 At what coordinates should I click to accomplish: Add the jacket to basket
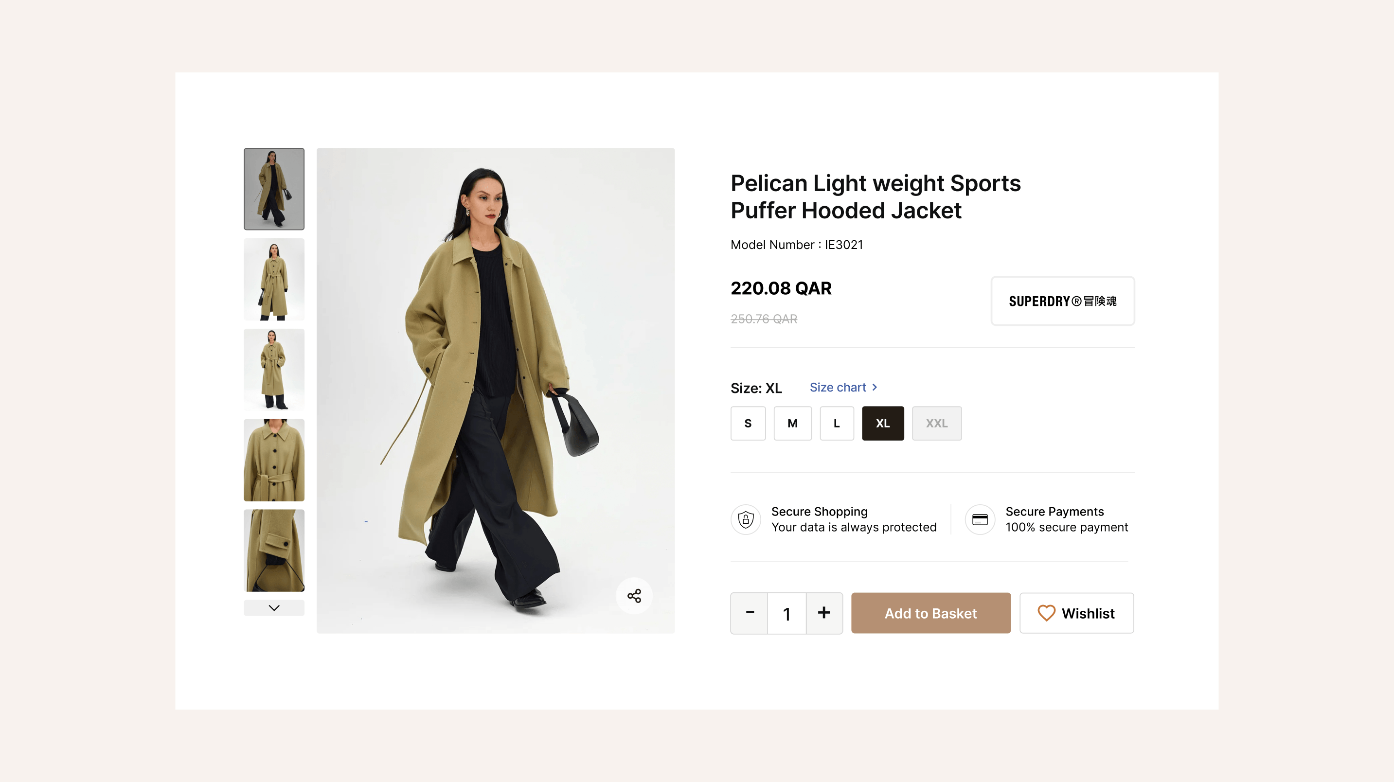930,613
